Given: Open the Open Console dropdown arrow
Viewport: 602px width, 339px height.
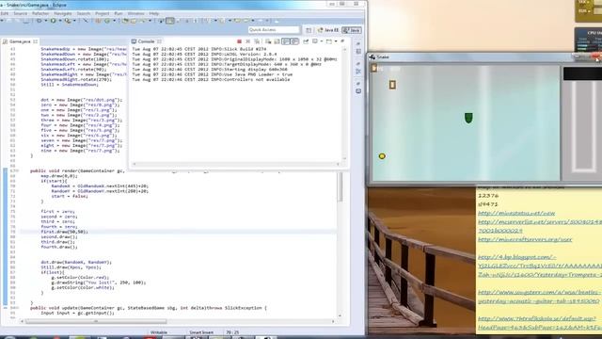Looking at the screenshot, I should pos(336,41).
